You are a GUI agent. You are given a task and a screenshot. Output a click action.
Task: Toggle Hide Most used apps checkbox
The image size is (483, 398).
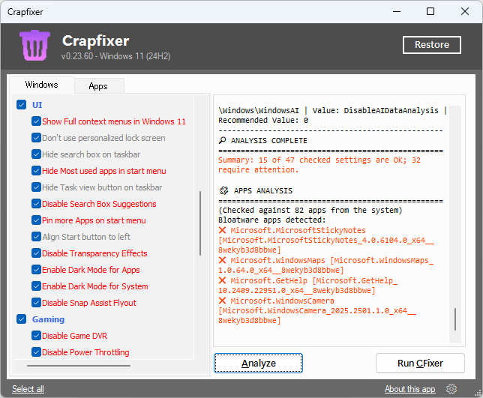click(x=36, y=171)
